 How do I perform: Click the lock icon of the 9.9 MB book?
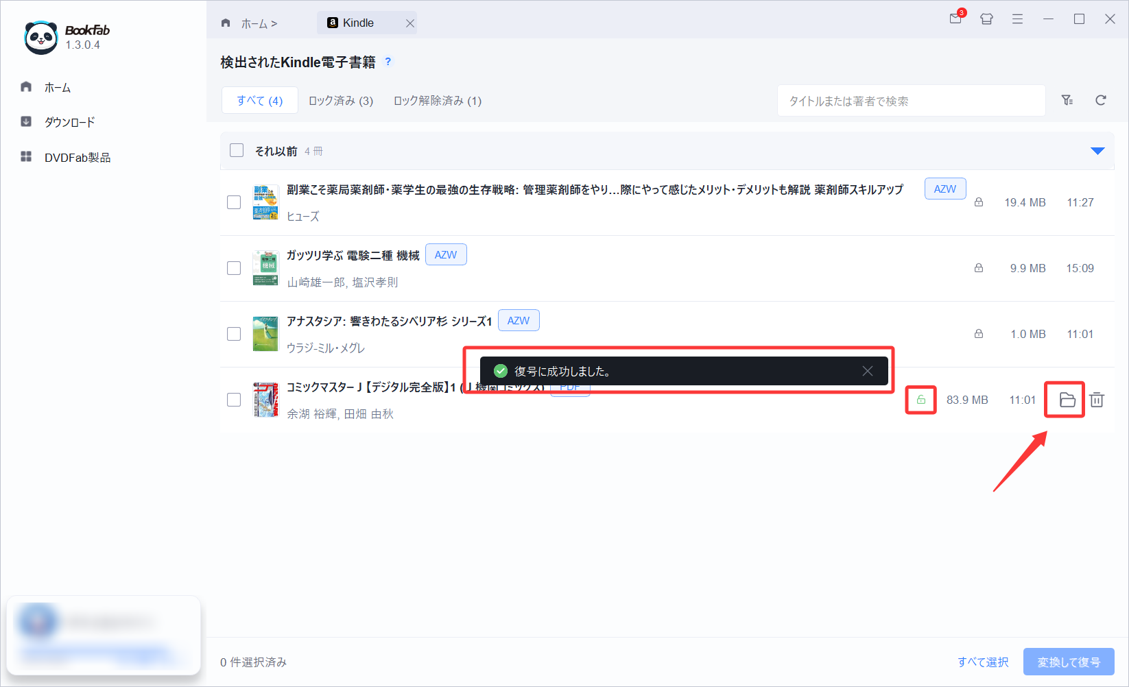point(979,268)
